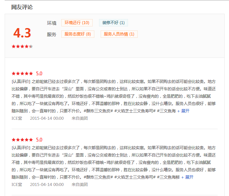This screenshot has width=229, height=196.
Task: Choose the 服务人员热情 (1) tag
Action: 119,34
